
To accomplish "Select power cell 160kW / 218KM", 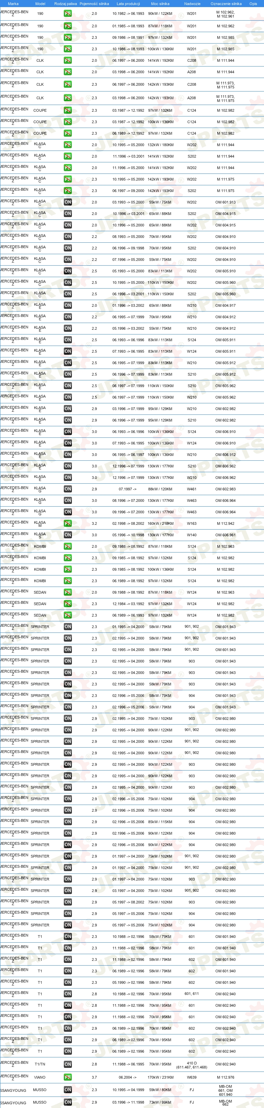I will click(160, 523).
